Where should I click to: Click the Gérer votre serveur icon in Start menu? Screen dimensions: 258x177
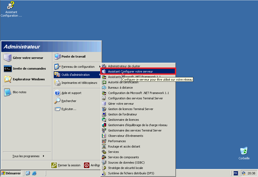tap(7, 58)
